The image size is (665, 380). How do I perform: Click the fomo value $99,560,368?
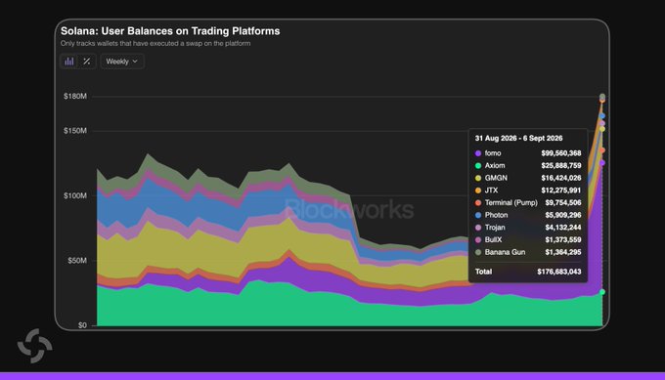pos(560,153)
